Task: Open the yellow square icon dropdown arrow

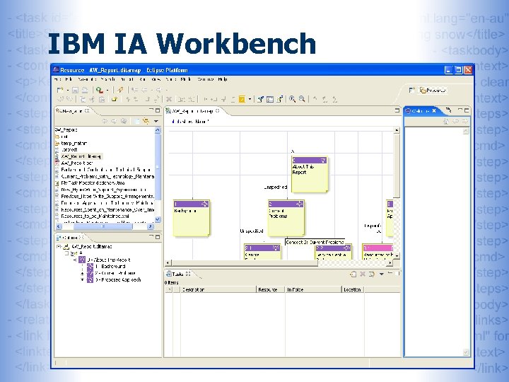Action: 250,100
